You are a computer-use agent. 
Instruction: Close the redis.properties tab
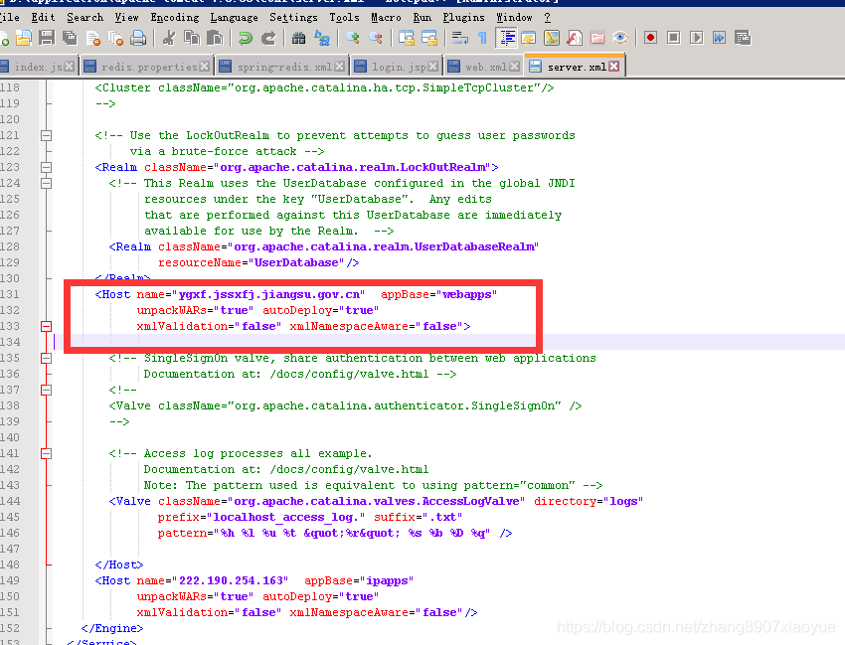[x=204, y=67]
